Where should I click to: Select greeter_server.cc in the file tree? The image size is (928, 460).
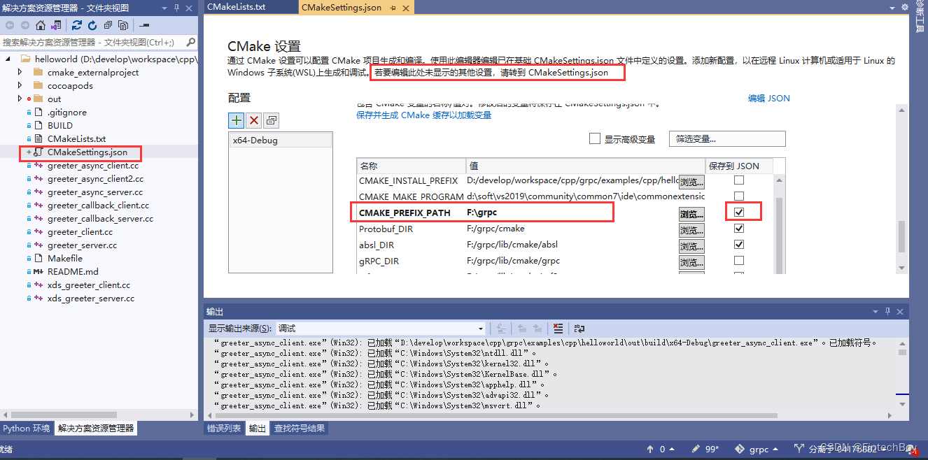82,245
